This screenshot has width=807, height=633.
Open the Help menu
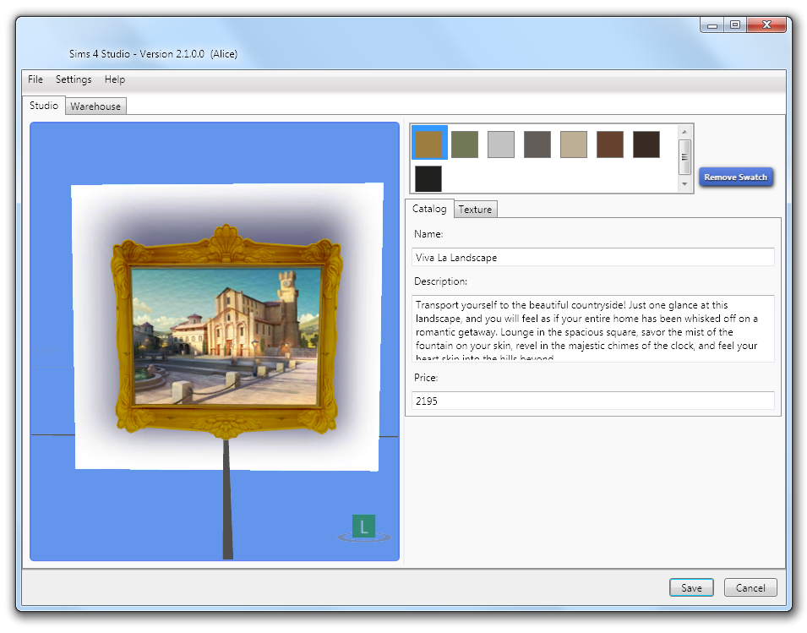(114, 79)
